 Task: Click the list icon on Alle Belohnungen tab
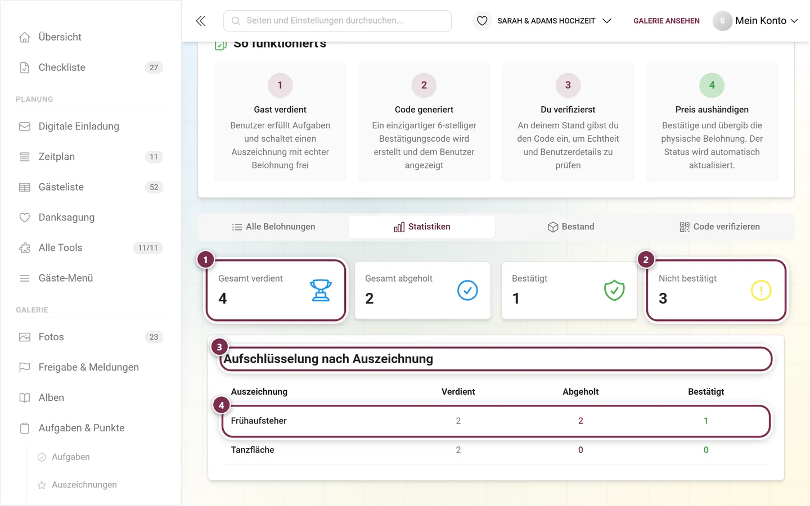237,227
